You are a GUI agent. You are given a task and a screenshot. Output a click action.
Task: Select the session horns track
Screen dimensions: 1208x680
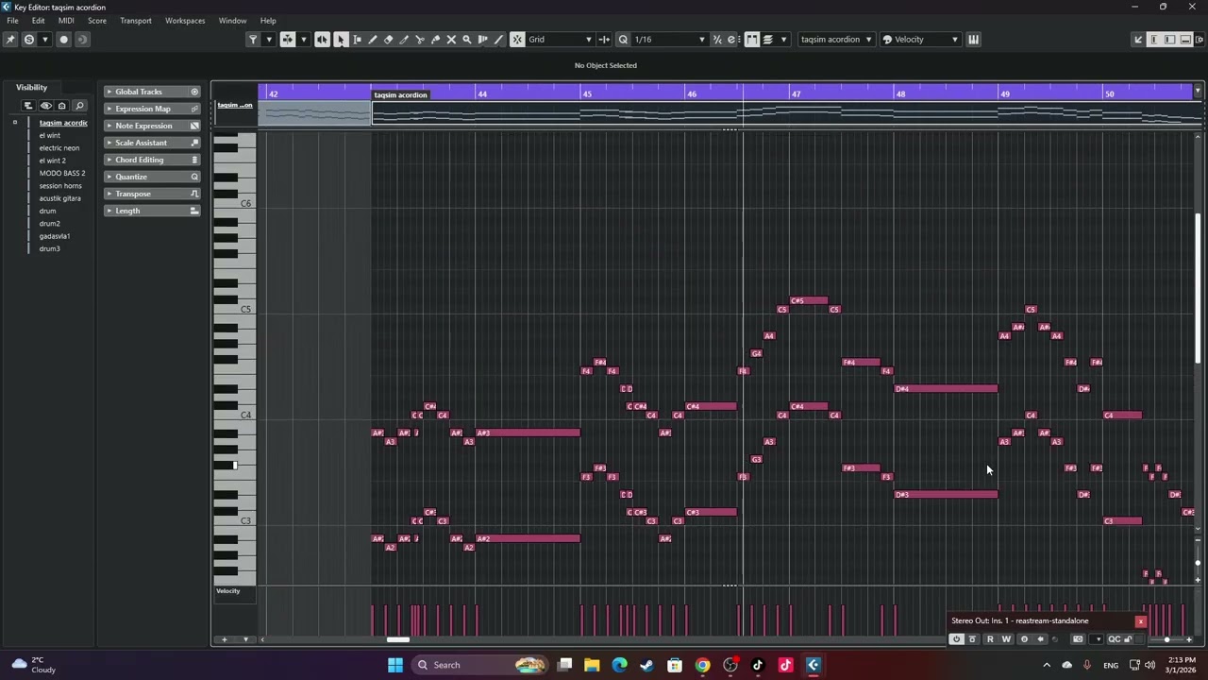[x=60, y=186]
